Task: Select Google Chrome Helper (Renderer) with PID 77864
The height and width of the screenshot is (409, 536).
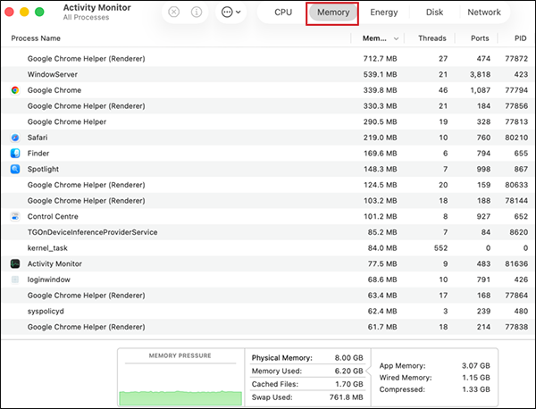Action: [x=268, y=296]
